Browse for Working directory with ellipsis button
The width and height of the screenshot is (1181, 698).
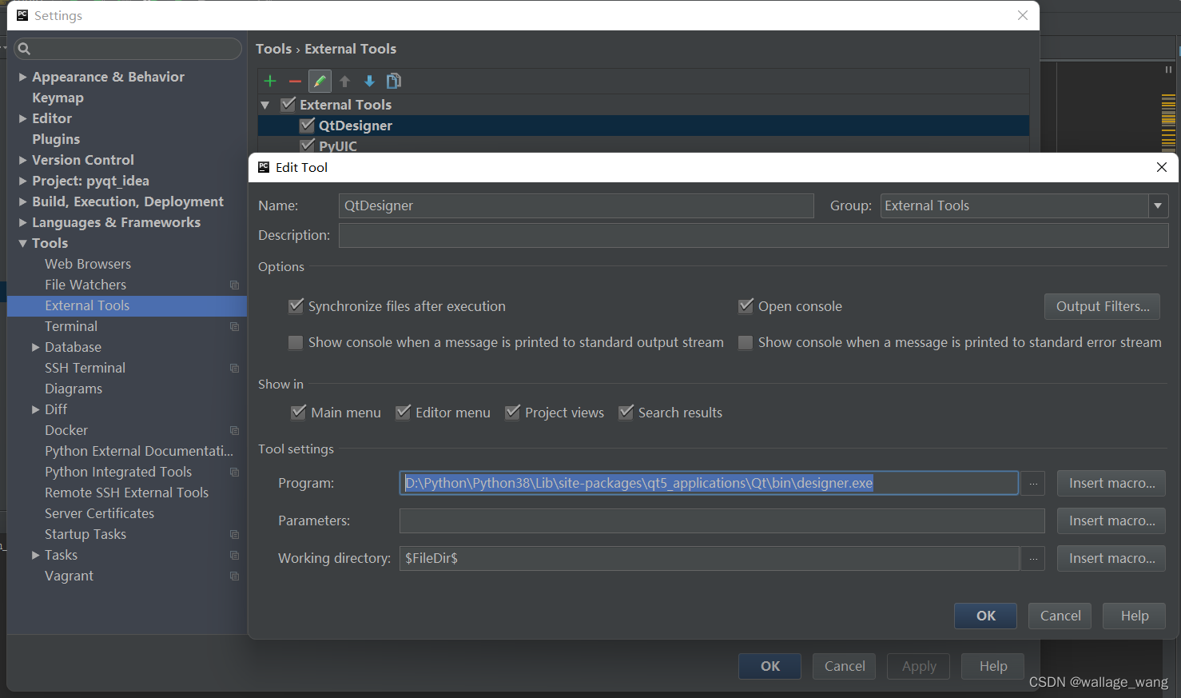pos(1033,558)
